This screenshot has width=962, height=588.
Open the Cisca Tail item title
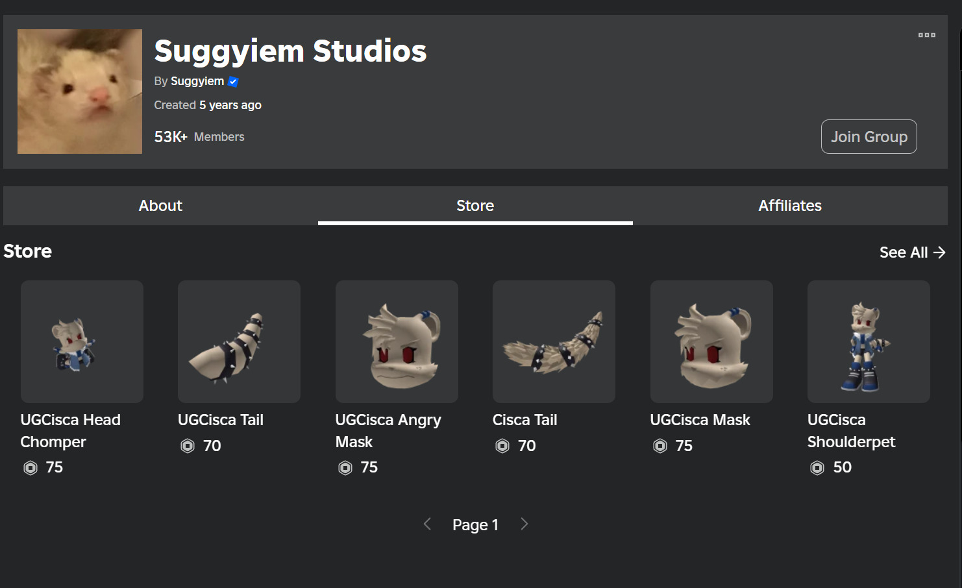coord(524,420)
